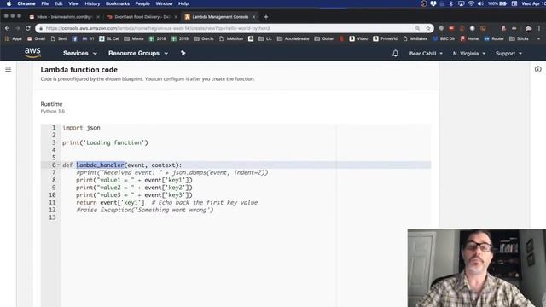This screenshot has width=546, height=307.
Task: Open the Chrome three-dot menu
Action: point(538,28)
